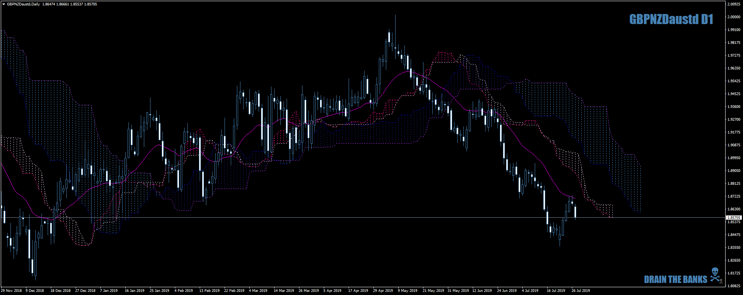Click the 1.97275 price axis label

click(734, 56)
